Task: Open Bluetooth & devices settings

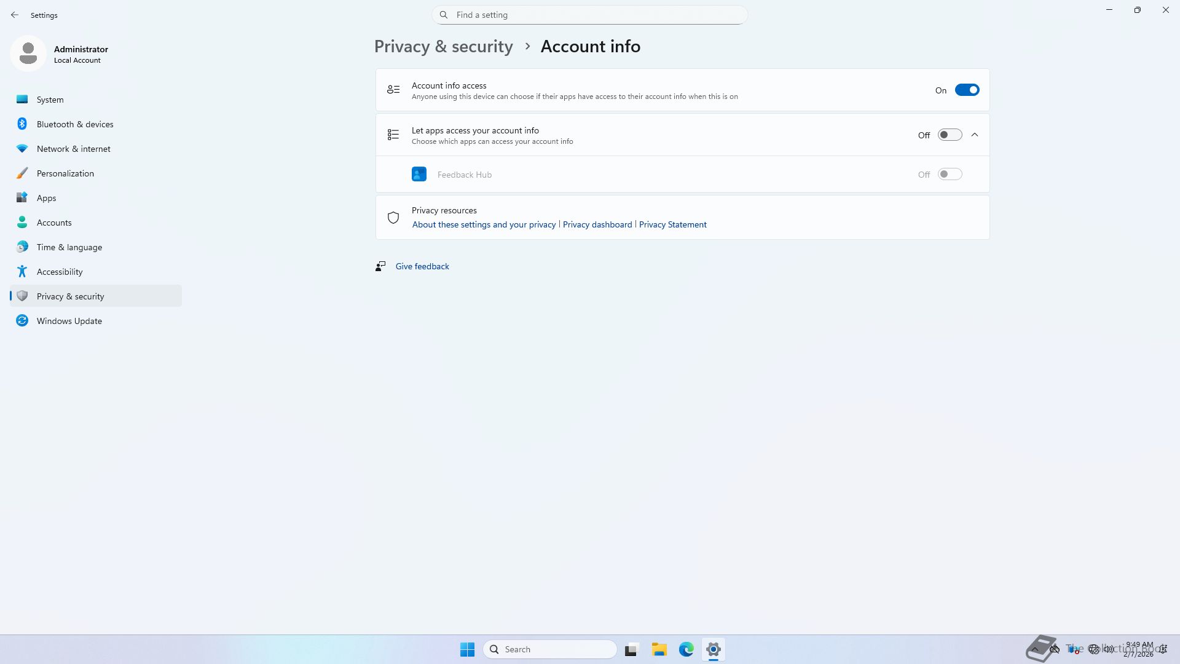Action: click(74, 124)
